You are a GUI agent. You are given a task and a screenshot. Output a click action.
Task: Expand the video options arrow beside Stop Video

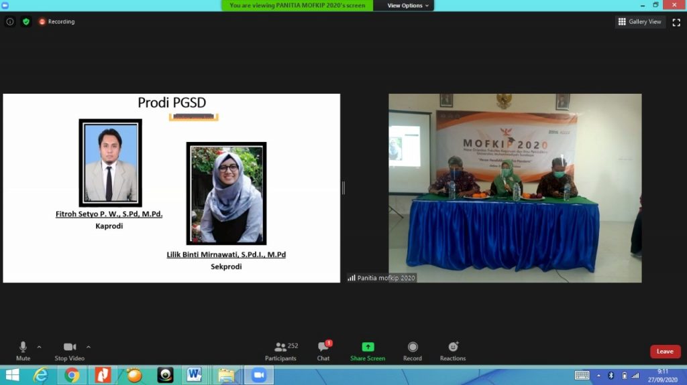pyautogui.click(x=89, y=347)
